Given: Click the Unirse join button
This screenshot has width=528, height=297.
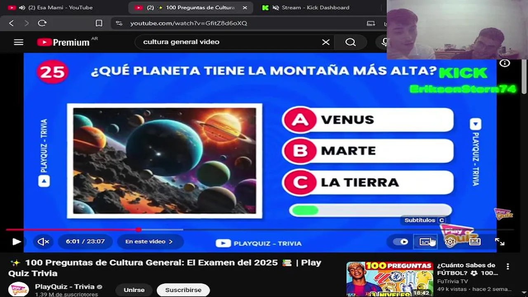Looking at the screenshot, I should (x=134, y=290).
